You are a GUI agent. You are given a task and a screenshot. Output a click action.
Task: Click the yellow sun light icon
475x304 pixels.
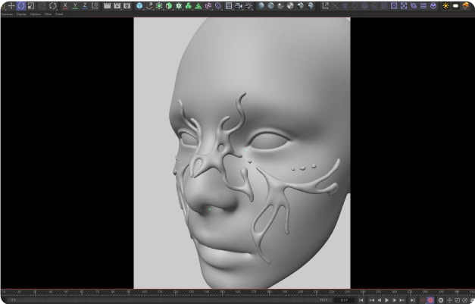pos(445,6)
